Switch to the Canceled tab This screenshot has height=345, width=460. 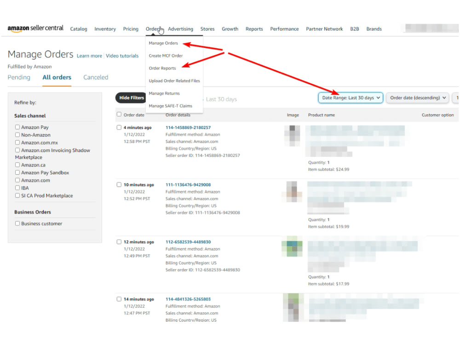pos(96,77)
